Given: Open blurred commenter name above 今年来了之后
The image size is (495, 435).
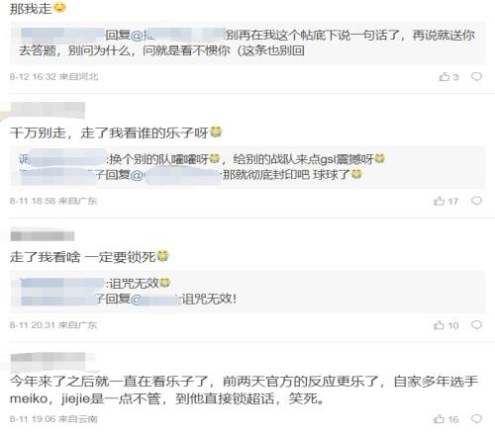Looking at the screenshot, I should point(49,360).
